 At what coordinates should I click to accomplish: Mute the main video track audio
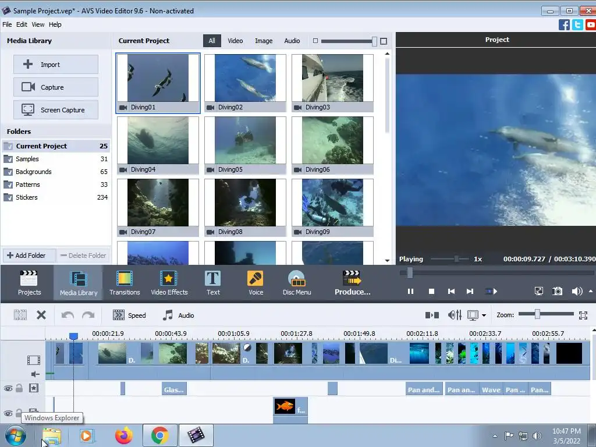pos(35,374)
